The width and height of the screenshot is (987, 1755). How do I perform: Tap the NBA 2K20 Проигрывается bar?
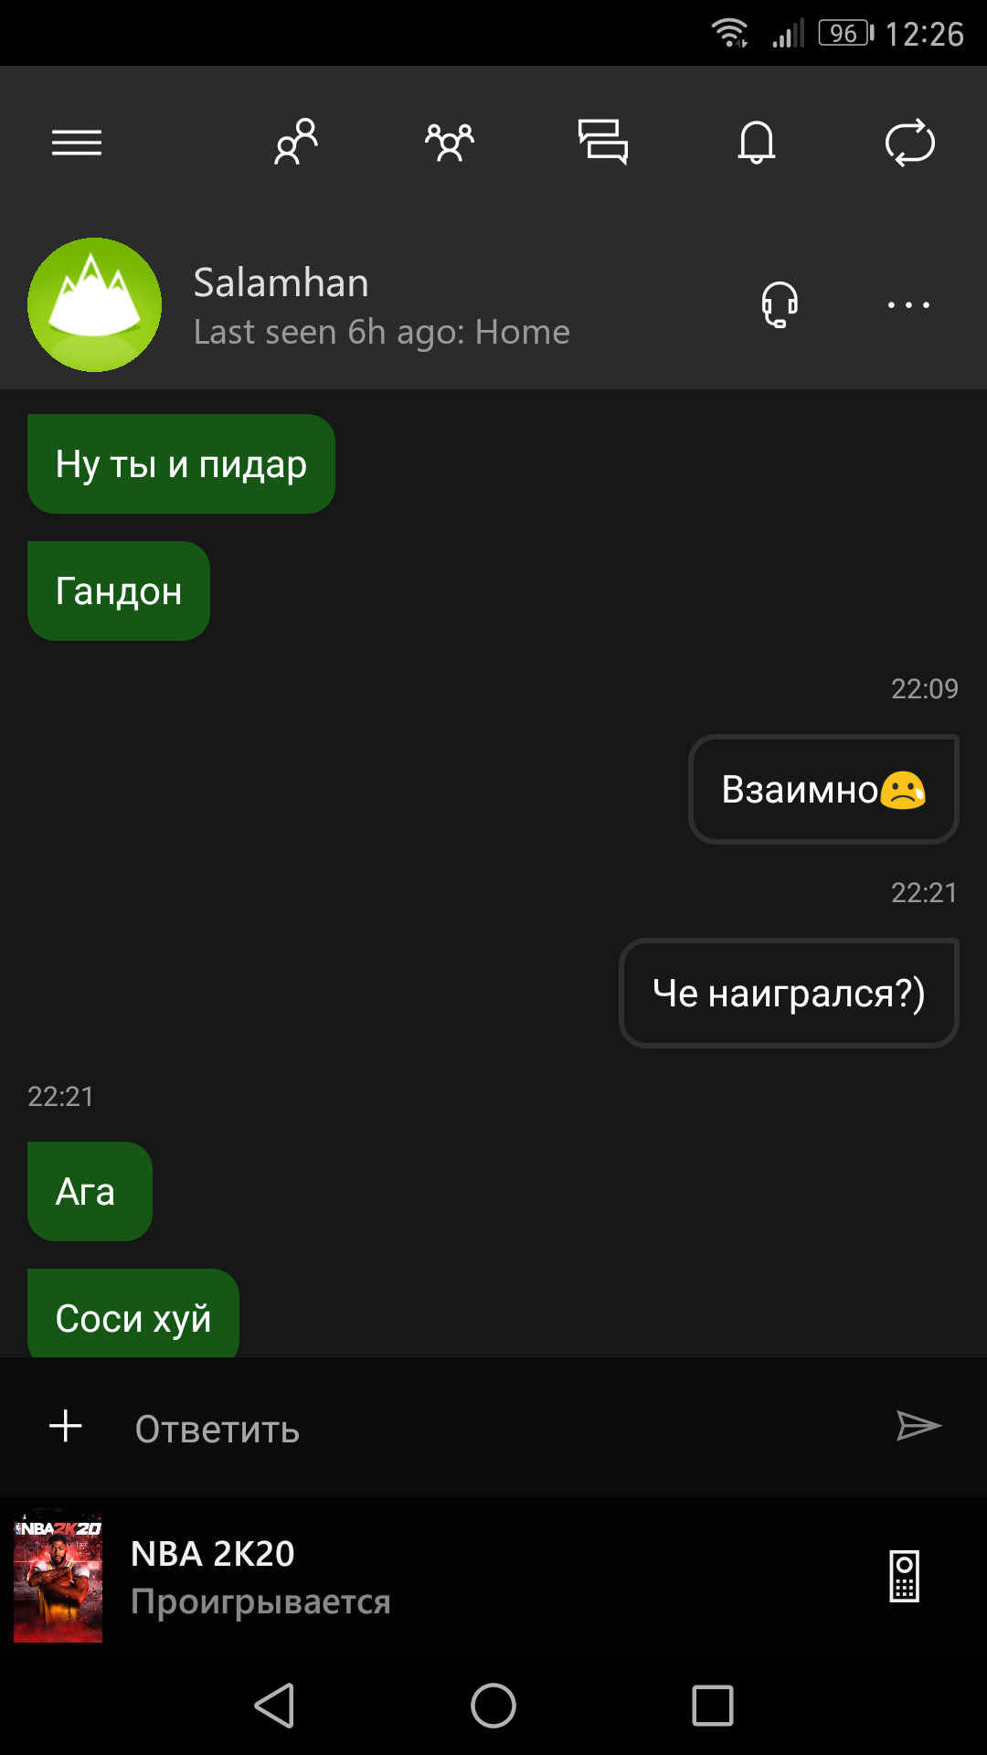[x=493, y=1576]
